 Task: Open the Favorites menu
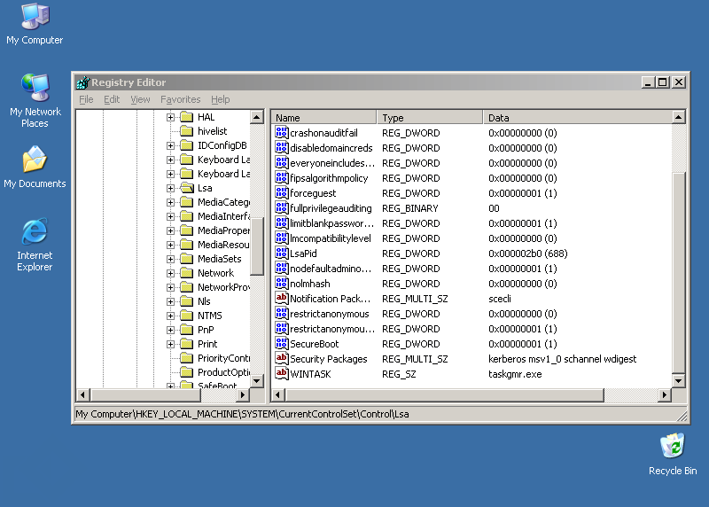click(x=181, y=99)
